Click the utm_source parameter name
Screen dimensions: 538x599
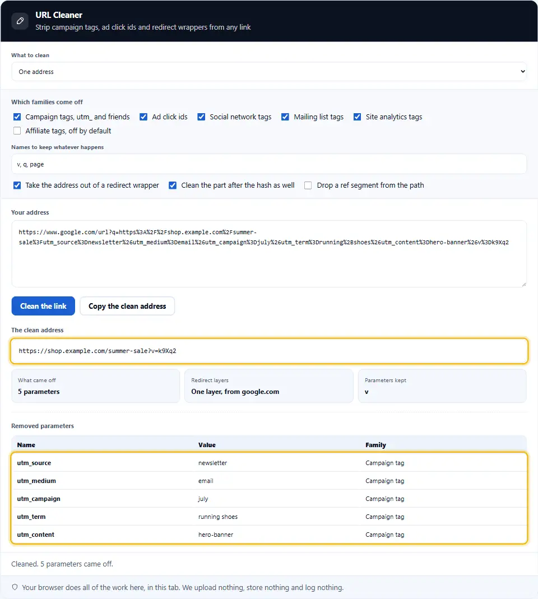coord(34,463)
